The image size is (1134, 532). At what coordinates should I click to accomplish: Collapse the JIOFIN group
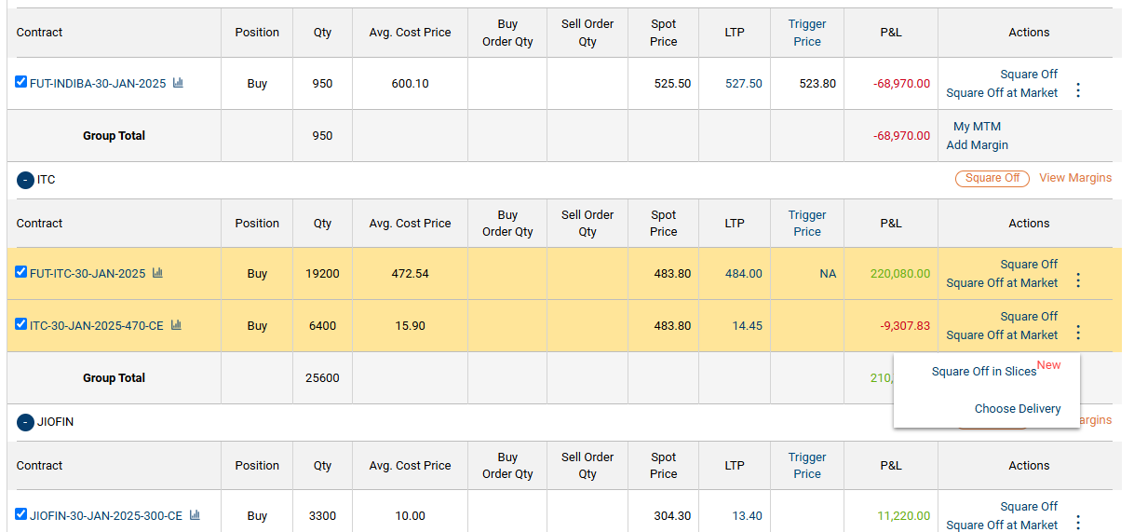pos(25,422)
